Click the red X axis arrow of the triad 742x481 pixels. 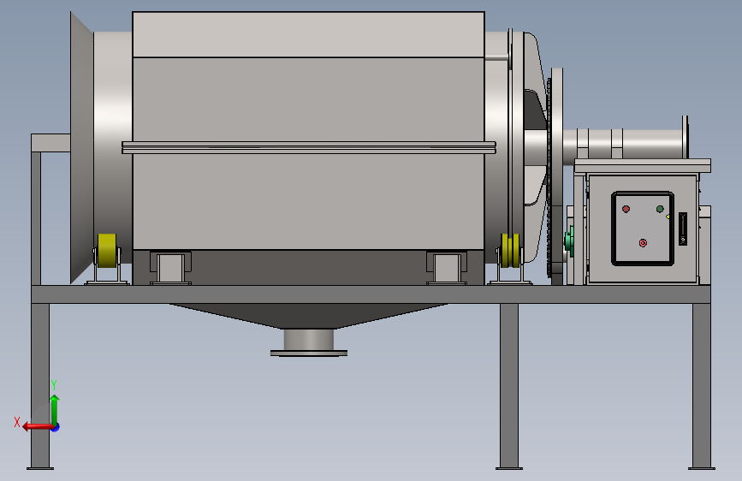[37, 426]
